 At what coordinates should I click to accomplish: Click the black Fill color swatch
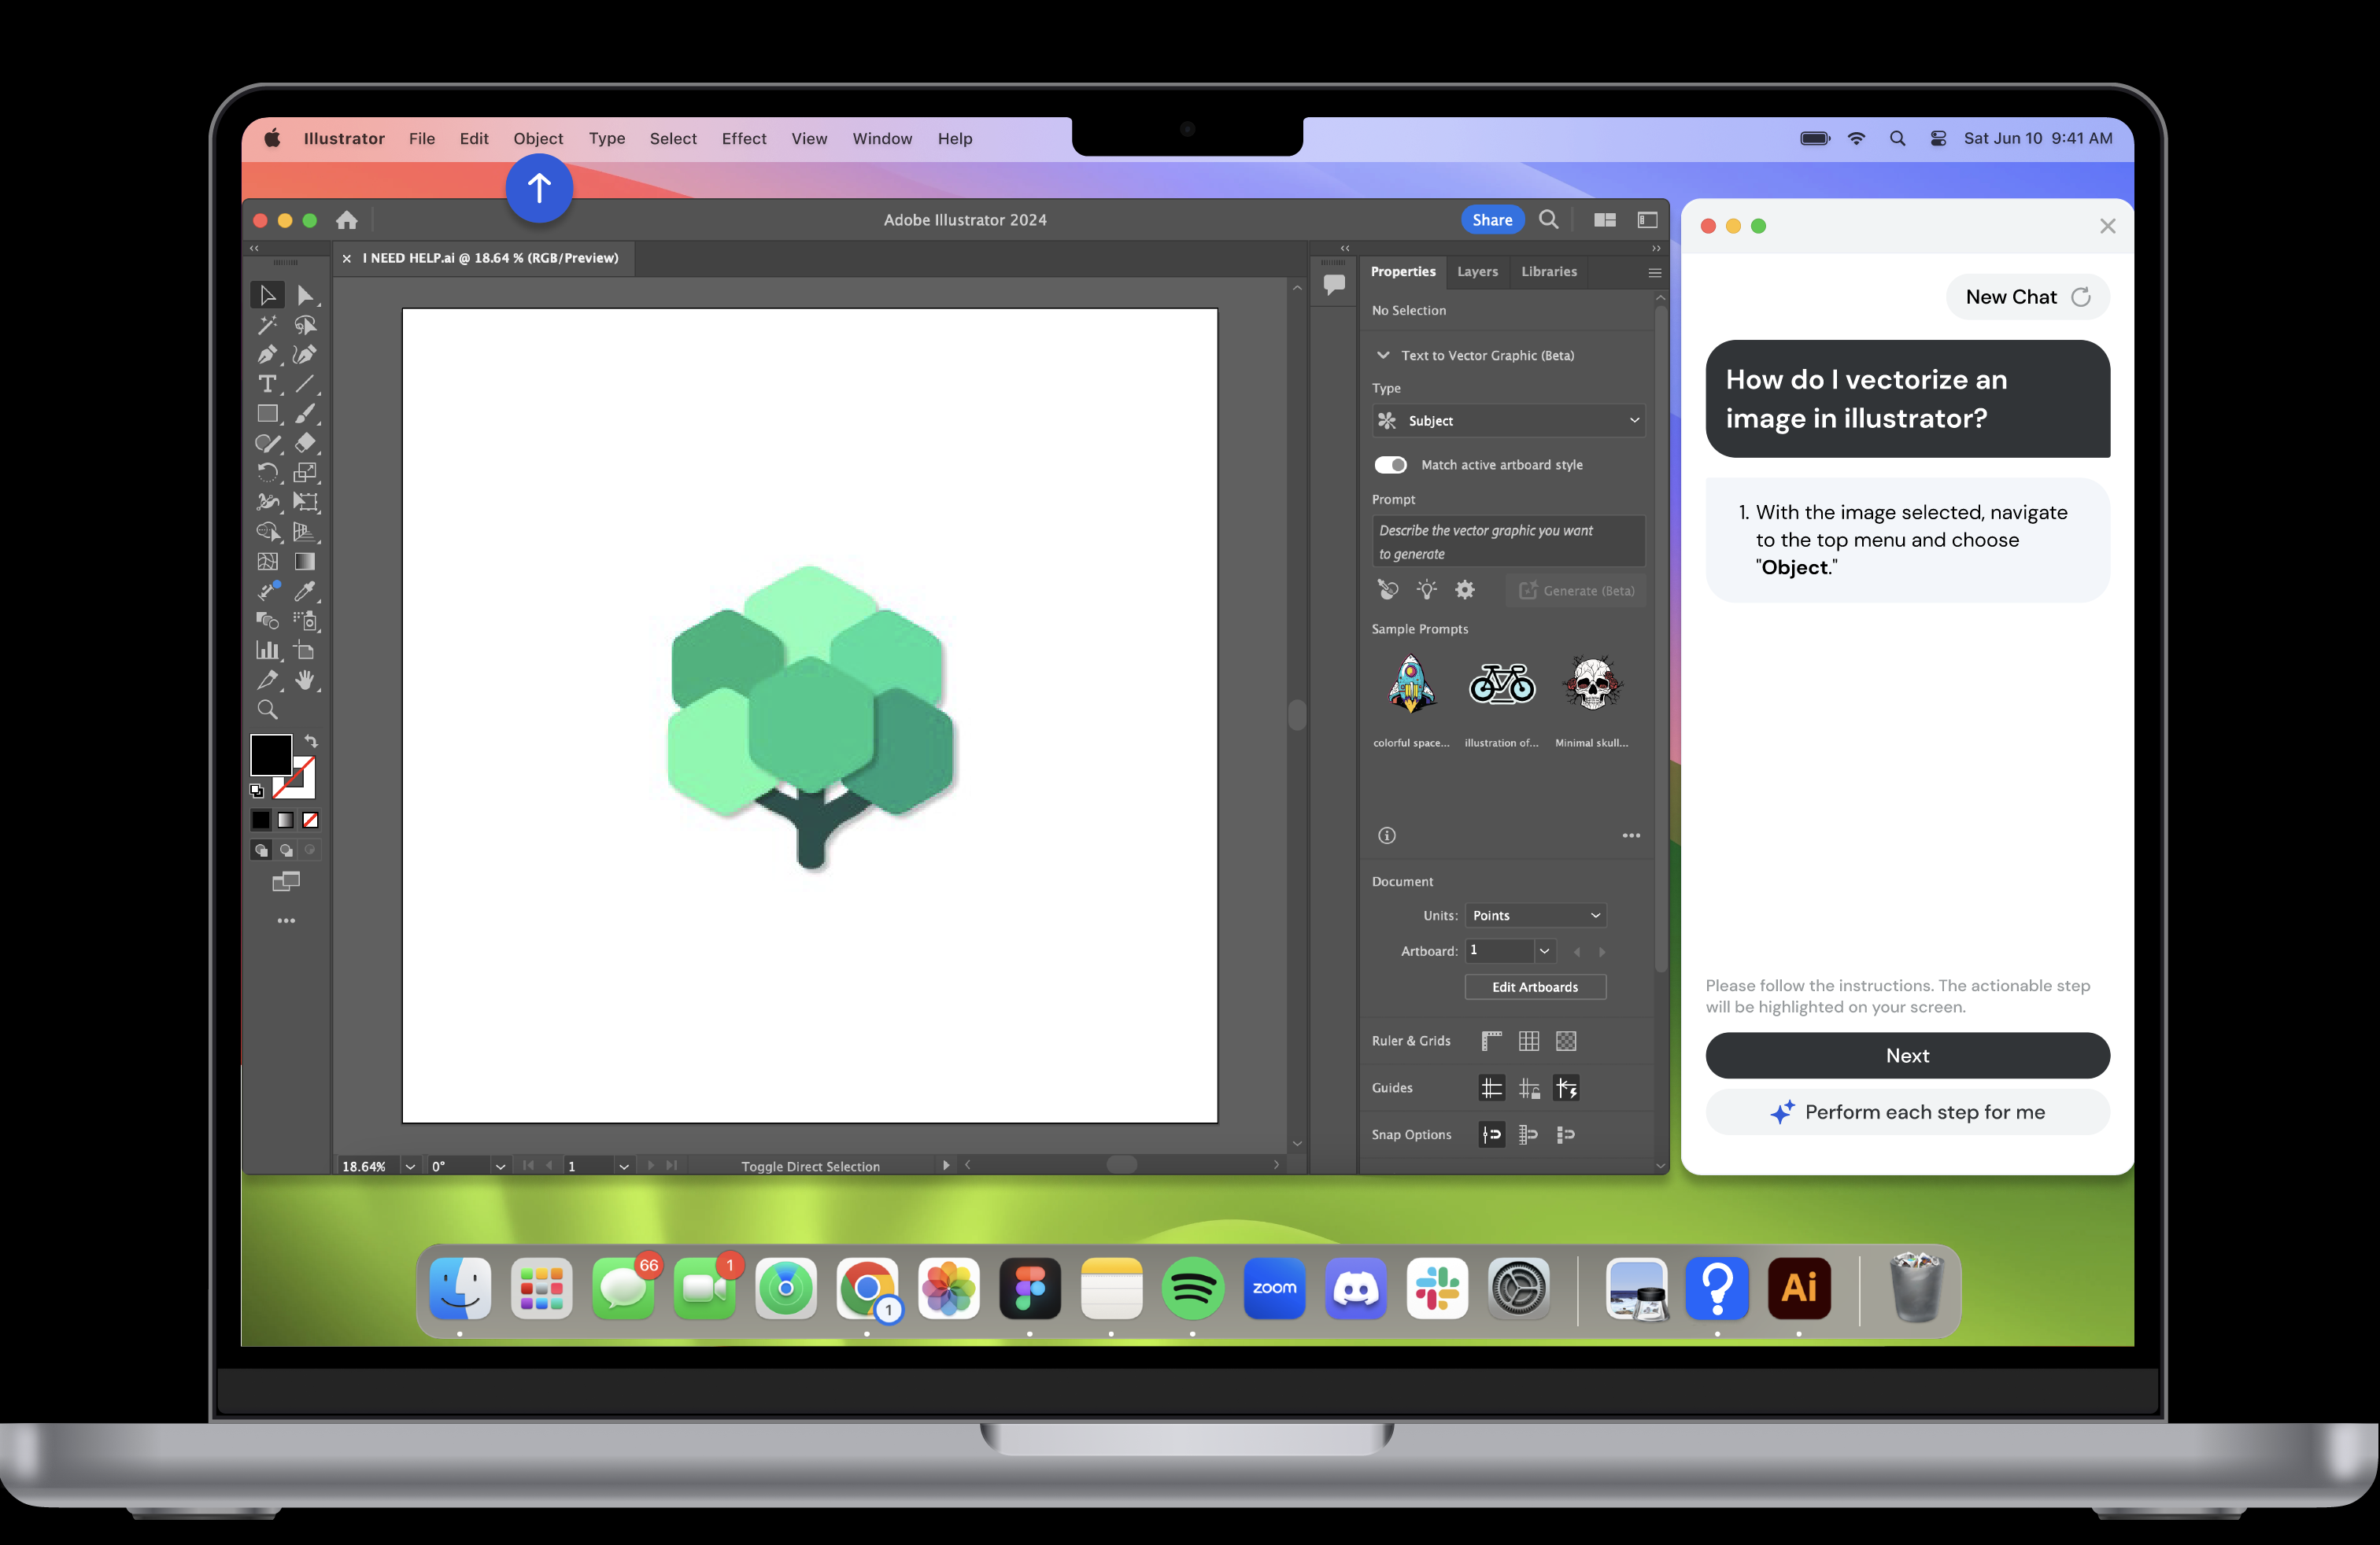(x=269, y=754)
